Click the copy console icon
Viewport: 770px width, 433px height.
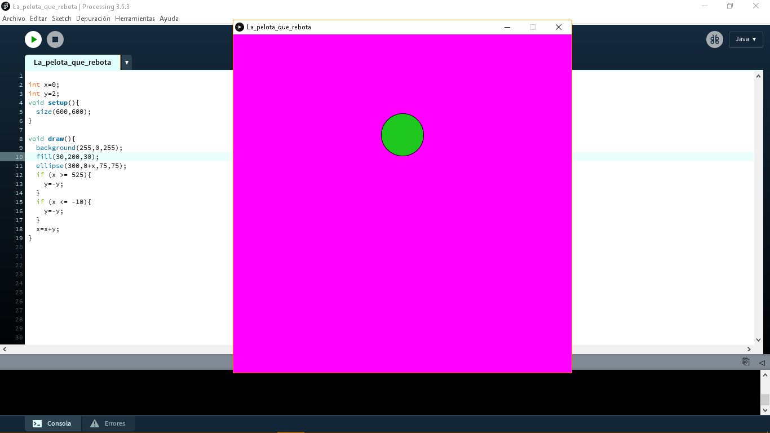[x=746, y=362]
